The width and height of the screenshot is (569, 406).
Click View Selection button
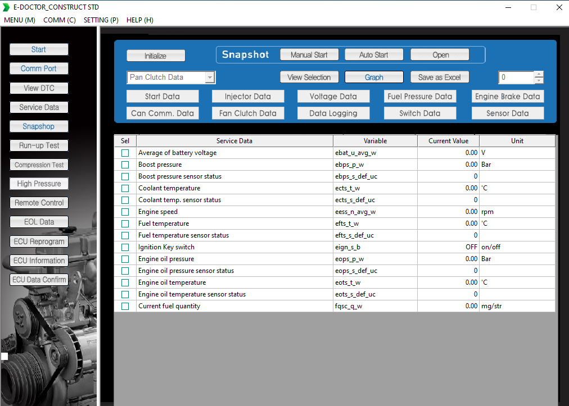coord(309,77)
